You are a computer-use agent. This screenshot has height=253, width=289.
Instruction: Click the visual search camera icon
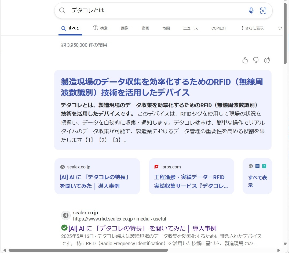tap(263, 10)
